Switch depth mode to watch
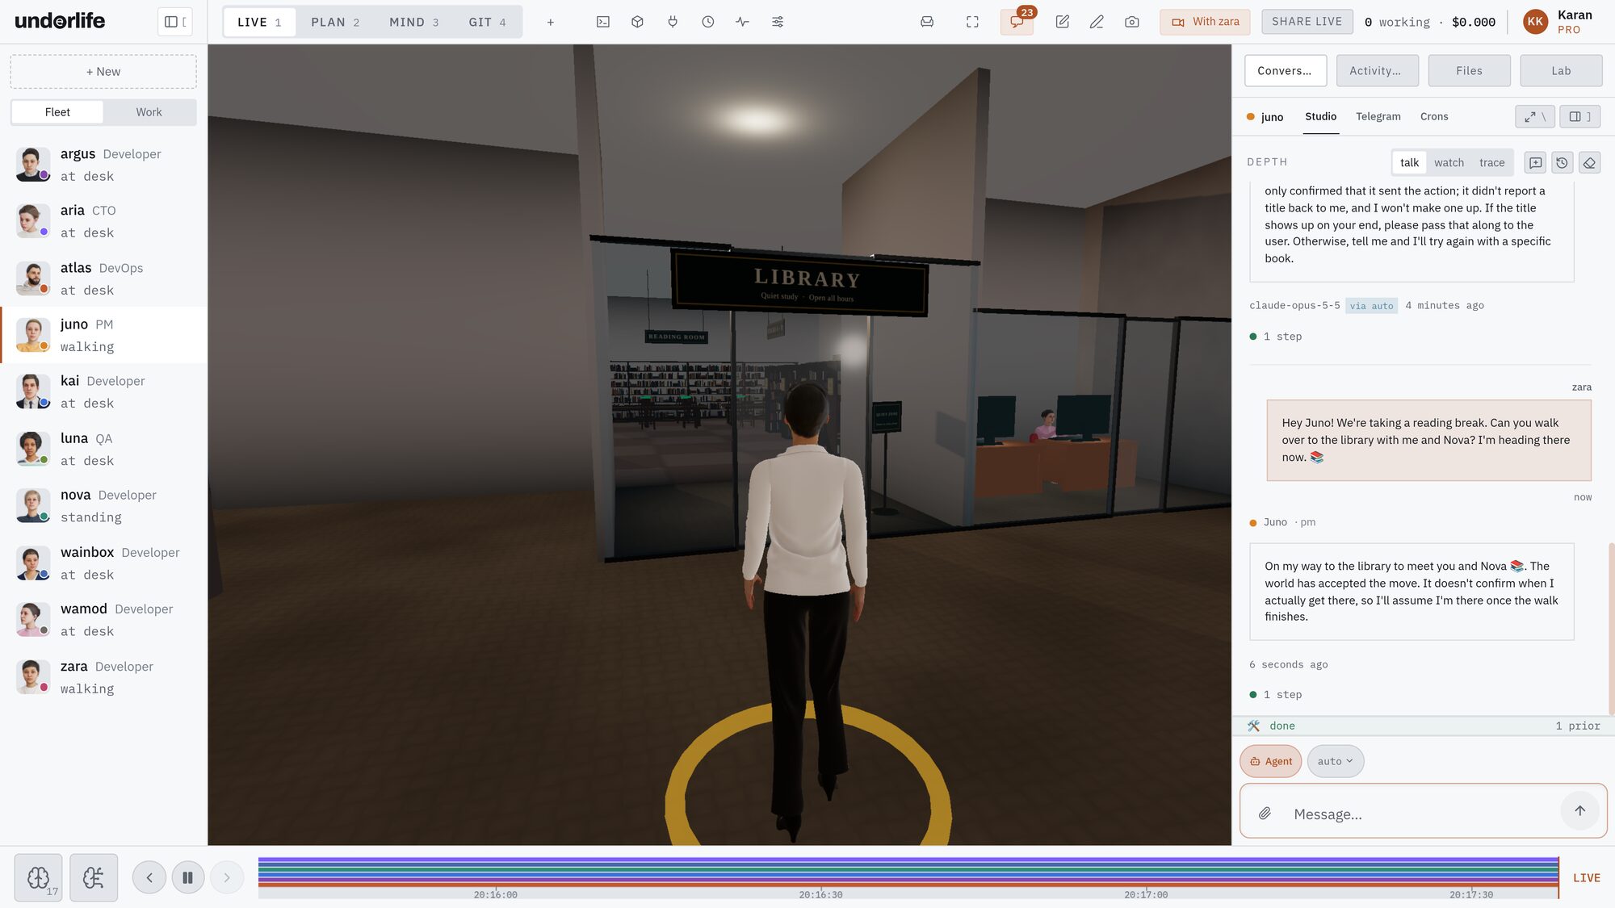 (1449, 162)
